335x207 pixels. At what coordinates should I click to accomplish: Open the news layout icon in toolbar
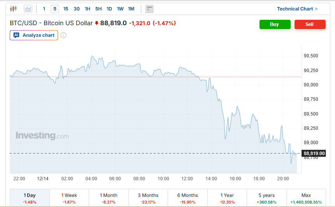click(149, 9)
